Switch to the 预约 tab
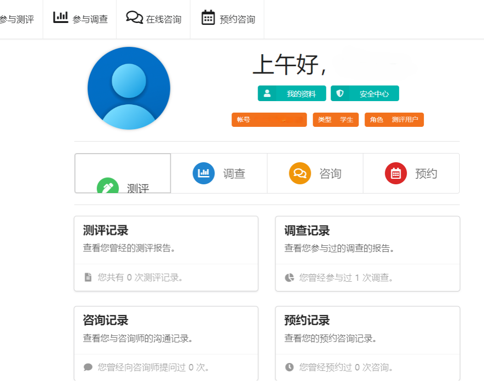The height and width of the screenshot is (381, 484). point(411,173)
